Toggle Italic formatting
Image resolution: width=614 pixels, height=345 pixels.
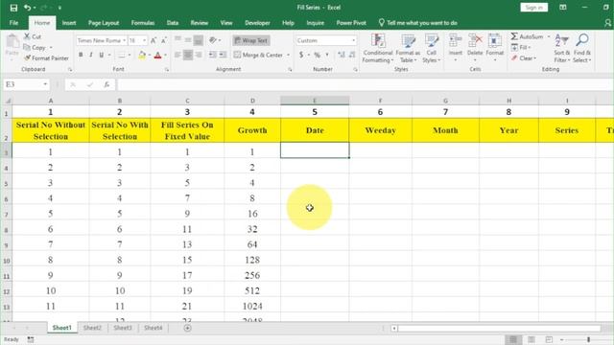(91, 55)
